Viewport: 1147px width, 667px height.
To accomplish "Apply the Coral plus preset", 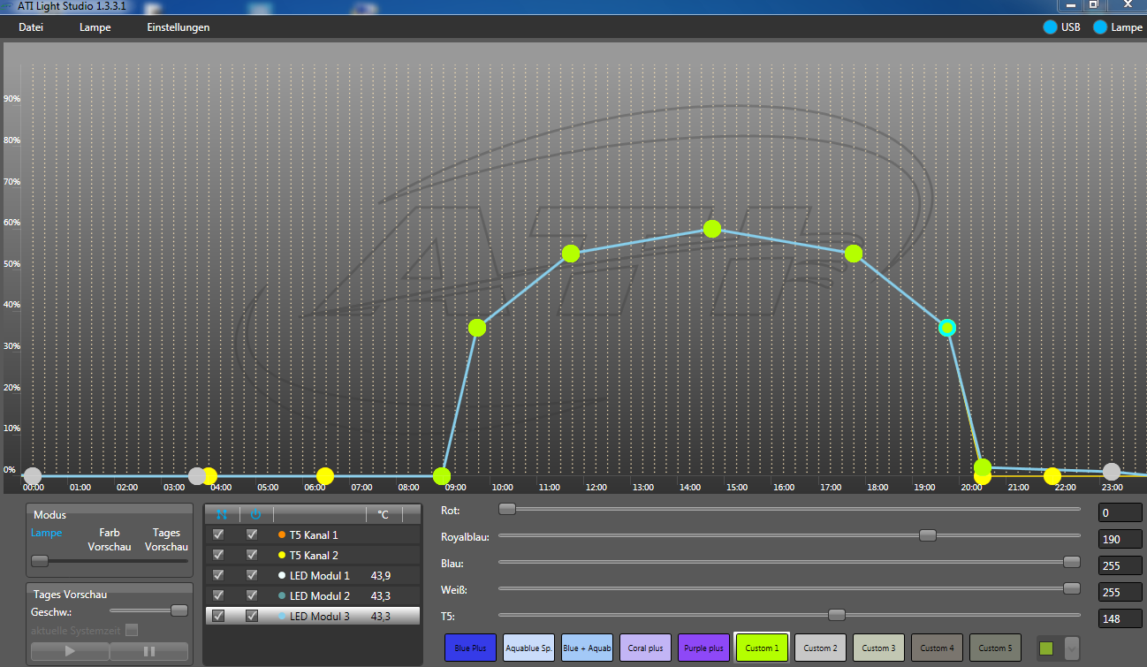I will click(645, 648).
